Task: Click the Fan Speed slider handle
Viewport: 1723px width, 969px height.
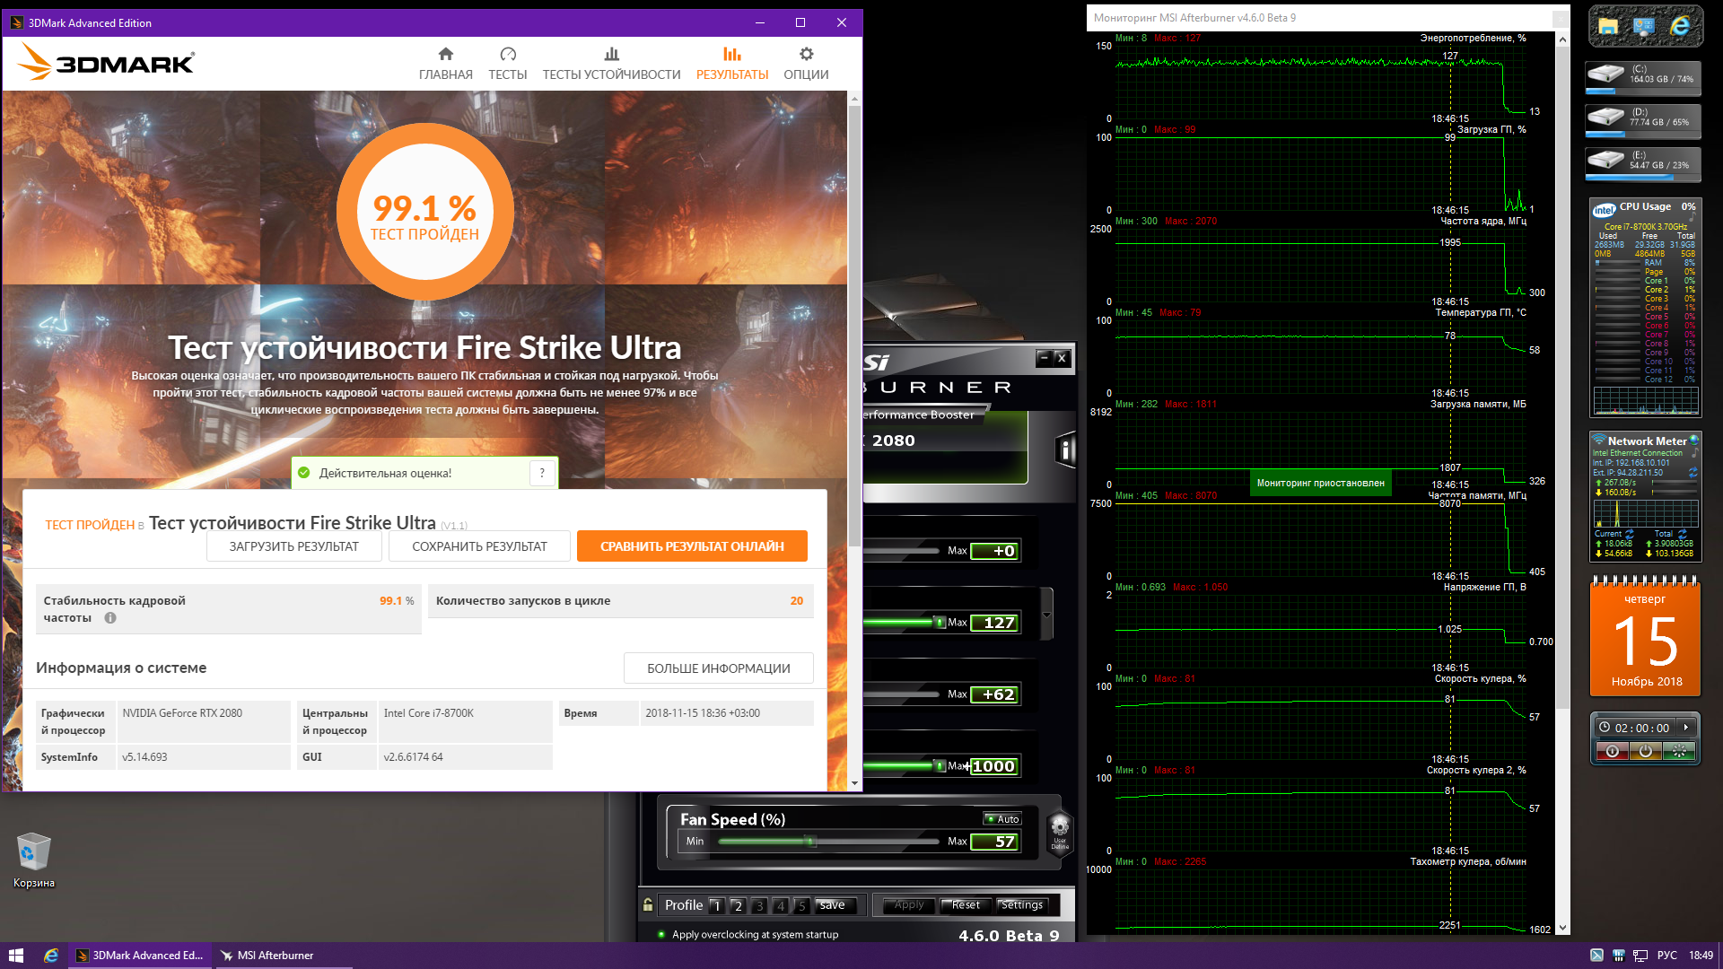Action: [810, 841]
